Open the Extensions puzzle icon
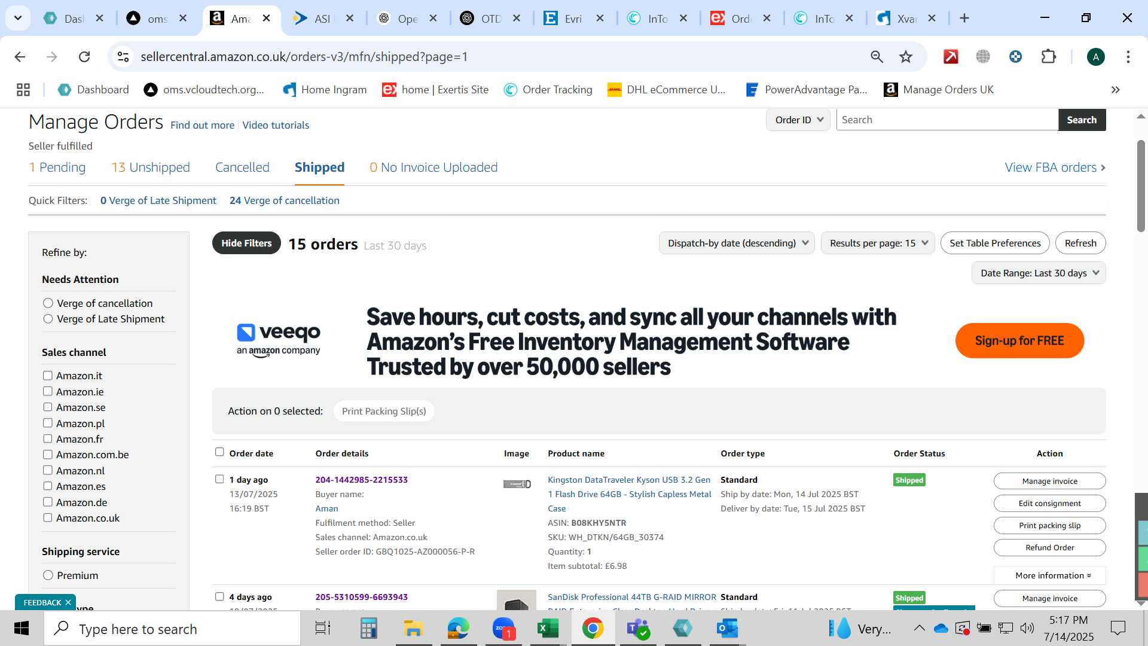The image size is (1148, 646). coord(1049,57)
